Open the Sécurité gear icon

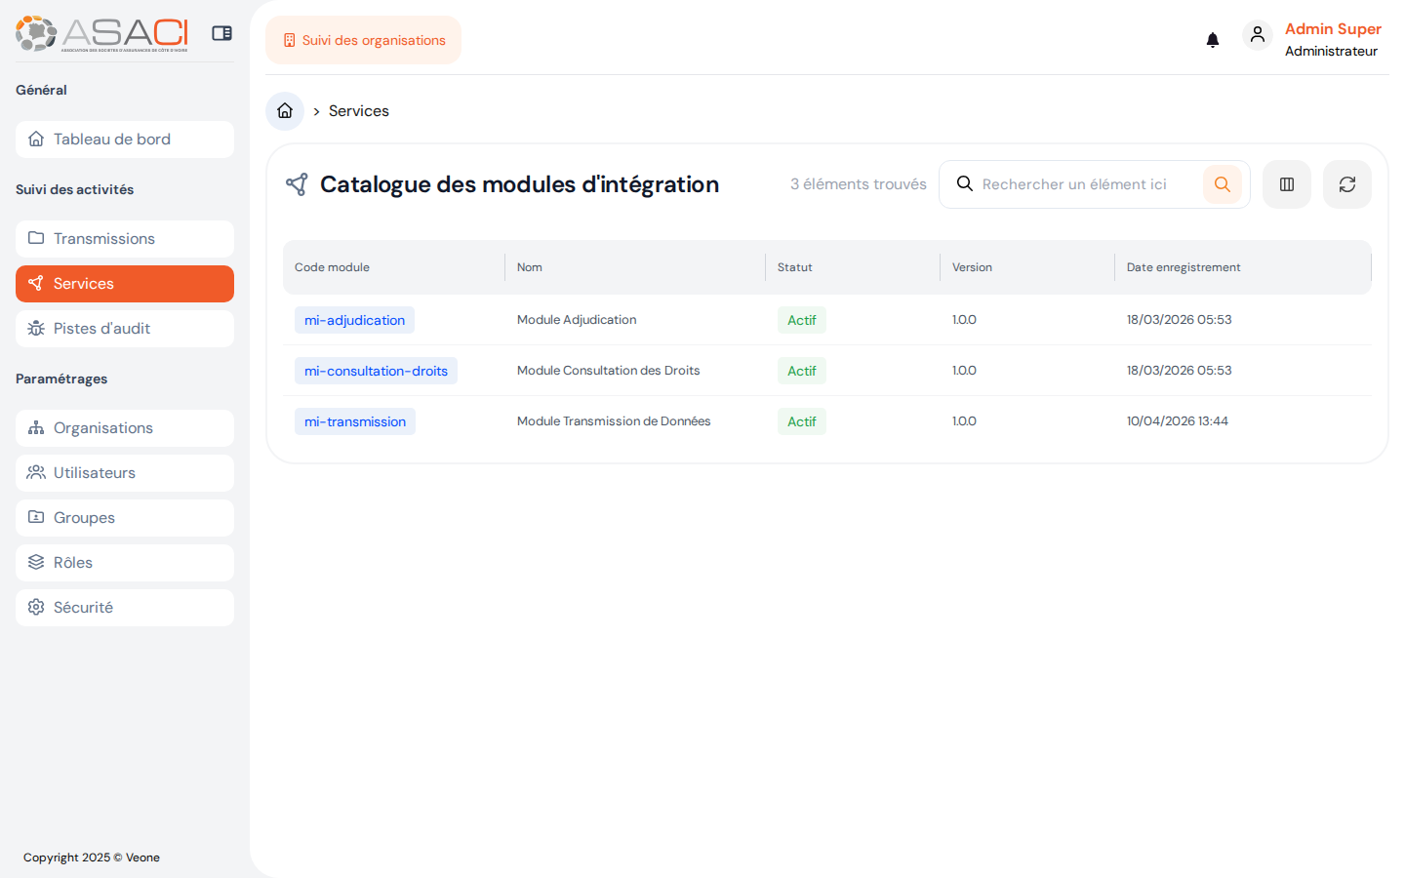pyautogui.click(x=35, y=607)
